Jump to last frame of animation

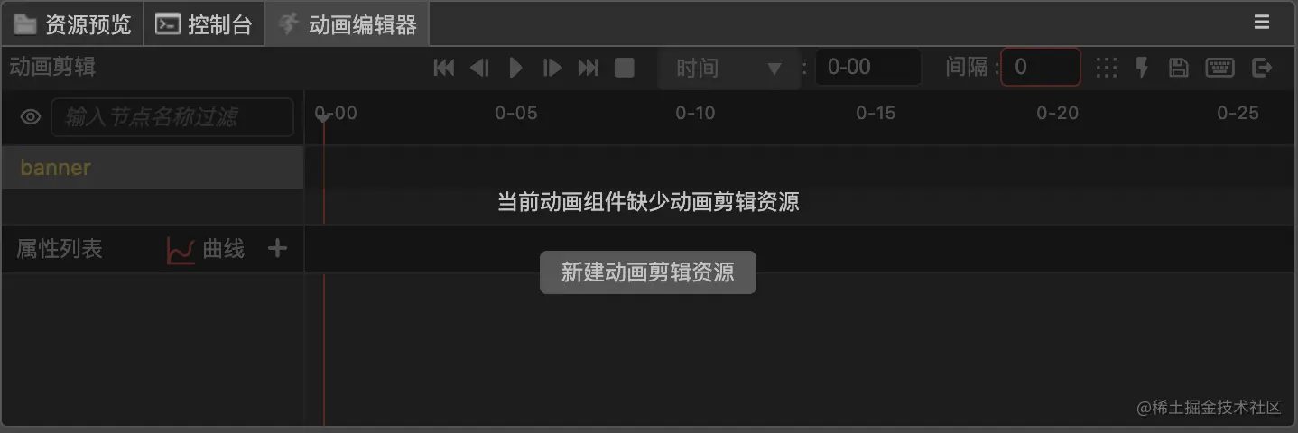(x=589, y=68)
